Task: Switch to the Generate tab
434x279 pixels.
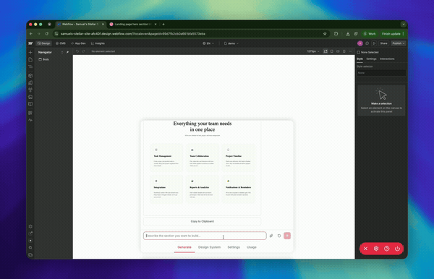Action: pyautogui.click(x=184, y=247)
